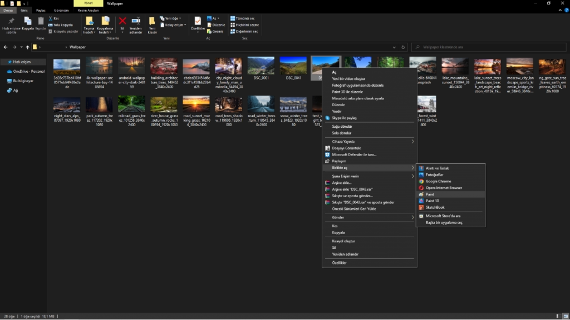Viewport: 570px width, 320px height.
Task: Click the Paint 3D app entry
Action: click(433, 201)
